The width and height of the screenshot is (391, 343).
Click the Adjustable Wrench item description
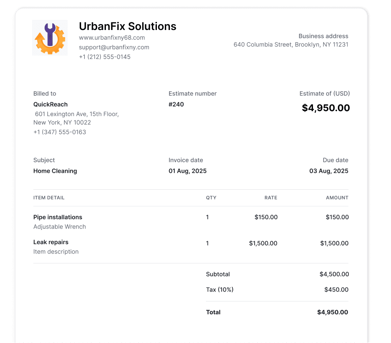tap(59, 227)
